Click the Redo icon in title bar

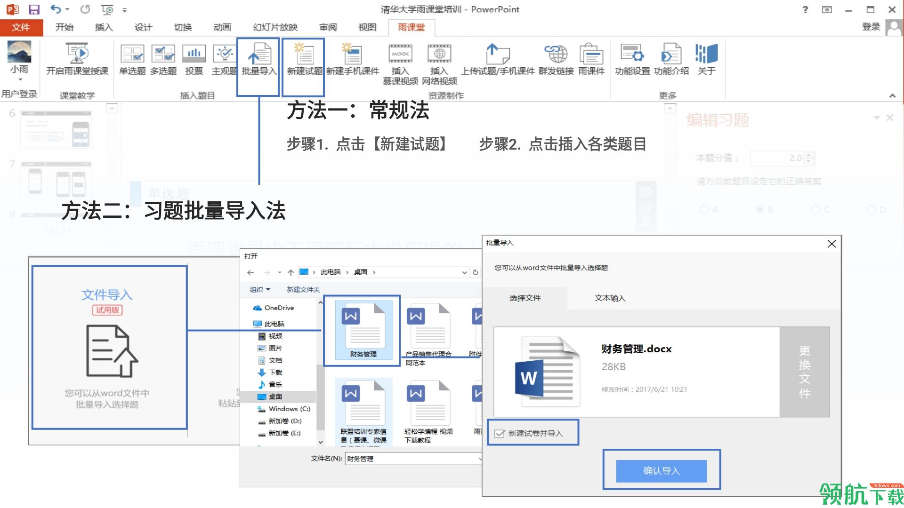[x=85, y=9]
